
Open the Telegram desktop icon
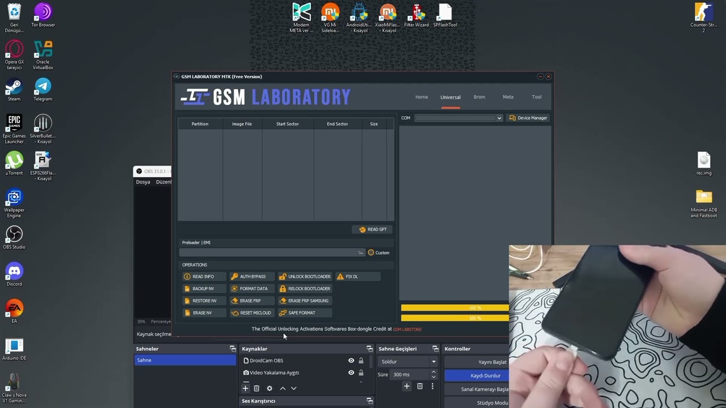(x=43, y=90)
